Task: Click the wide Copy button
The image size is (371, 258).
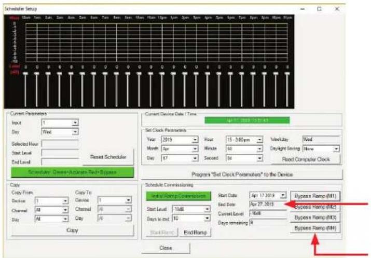Action: point(73,231)
